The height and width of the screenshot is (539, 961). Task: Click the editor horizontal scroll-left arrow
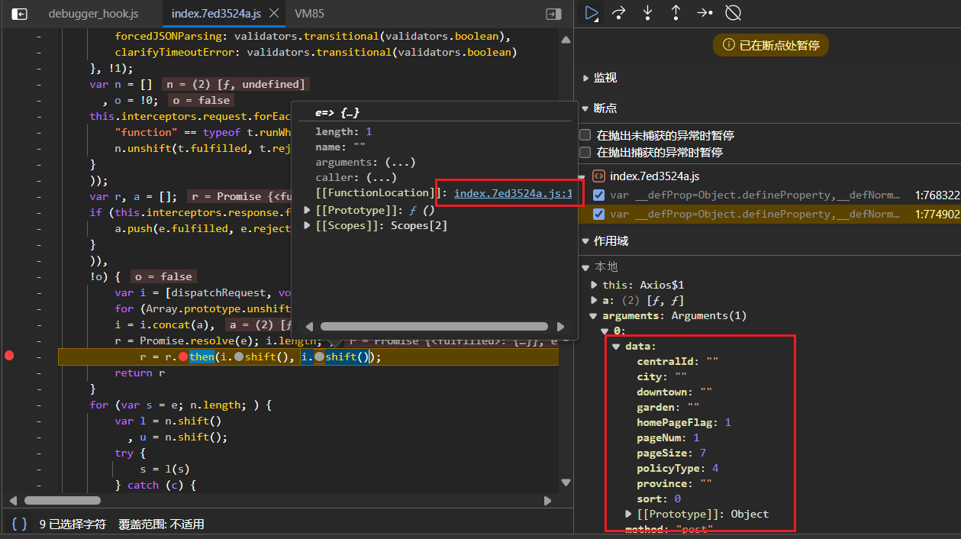13,501
